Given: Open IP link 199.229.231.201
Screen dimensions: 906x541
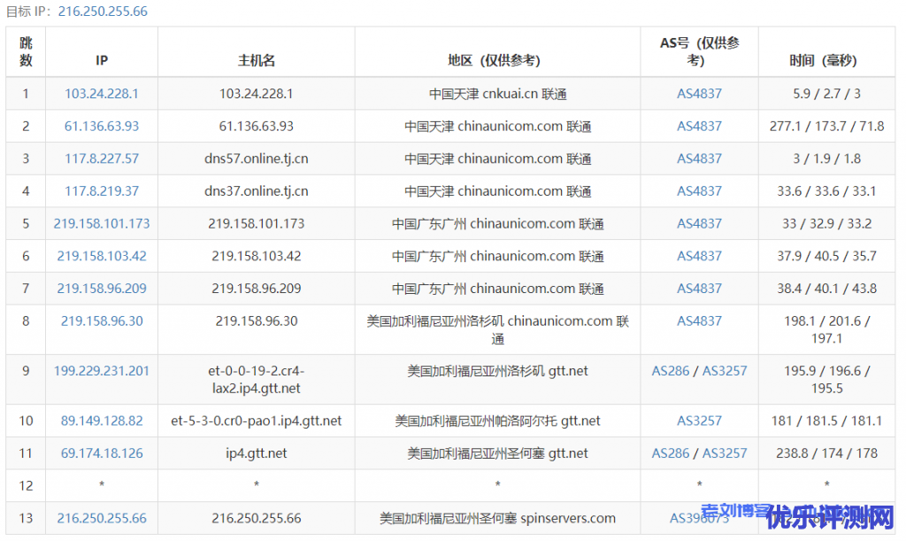Looking at the screenshot, I should [102, 371].
